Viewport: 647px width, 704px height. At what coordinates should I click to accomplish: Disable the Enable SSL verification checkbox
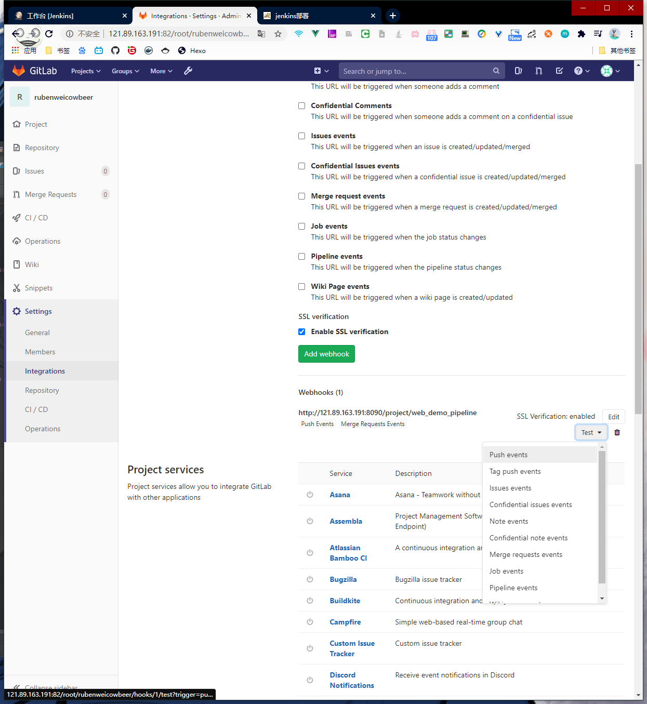click(301, 331)
